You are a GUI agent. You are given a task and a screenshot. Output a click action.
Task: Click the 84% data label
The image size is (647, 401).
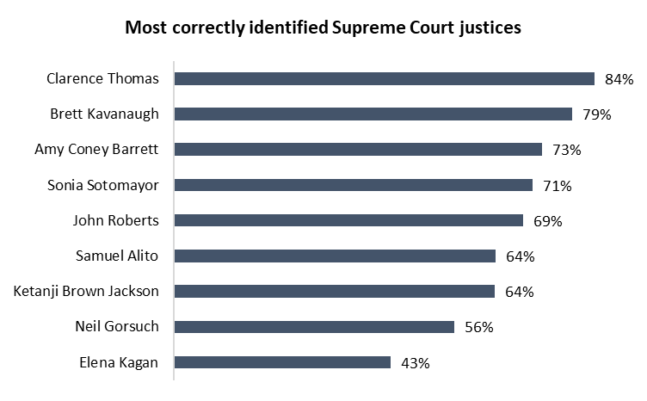[619, 79]
